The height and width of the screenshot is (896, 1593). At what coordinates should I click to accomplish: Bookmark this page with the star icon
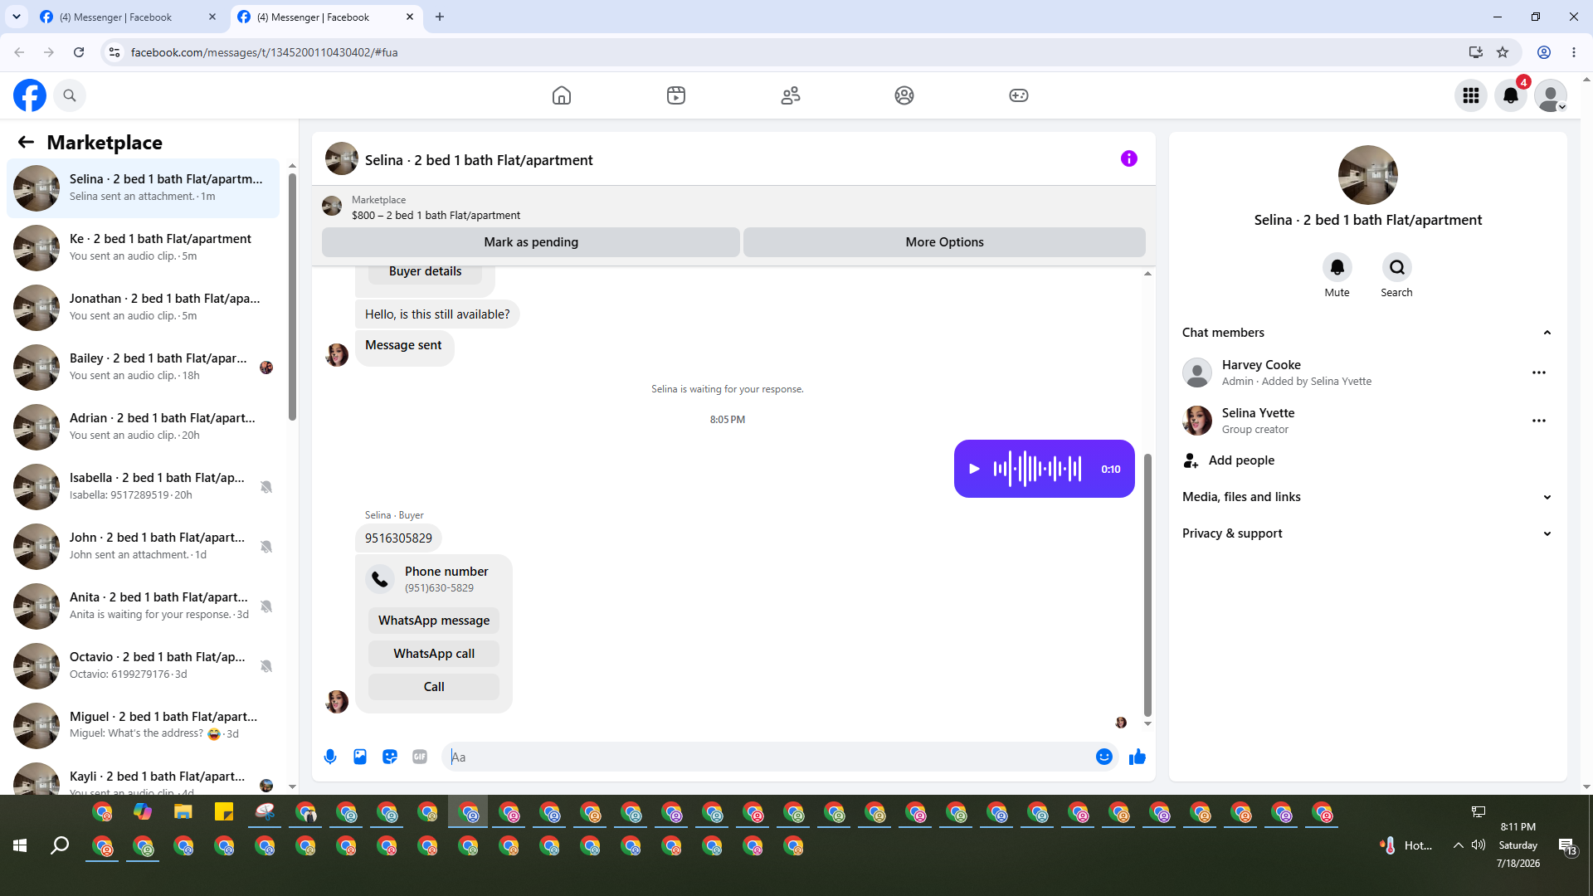tap(1503, 52)
